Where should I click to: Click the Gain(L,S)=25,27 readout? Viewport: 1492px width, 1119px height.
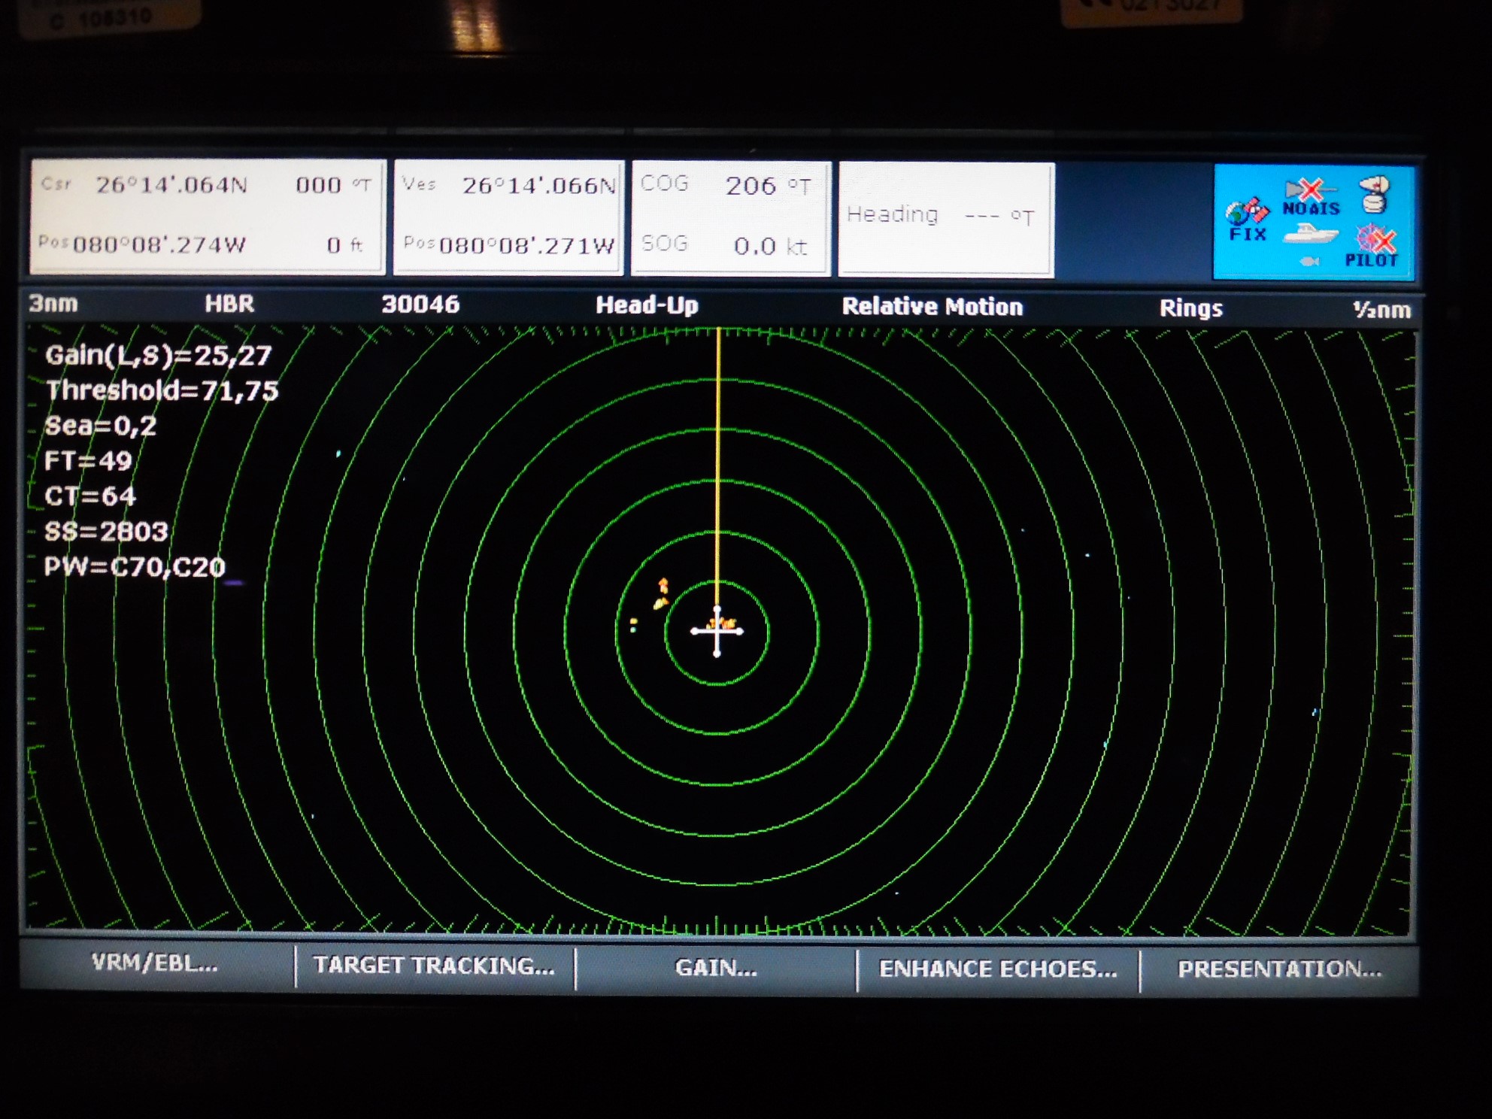[158, 355]
